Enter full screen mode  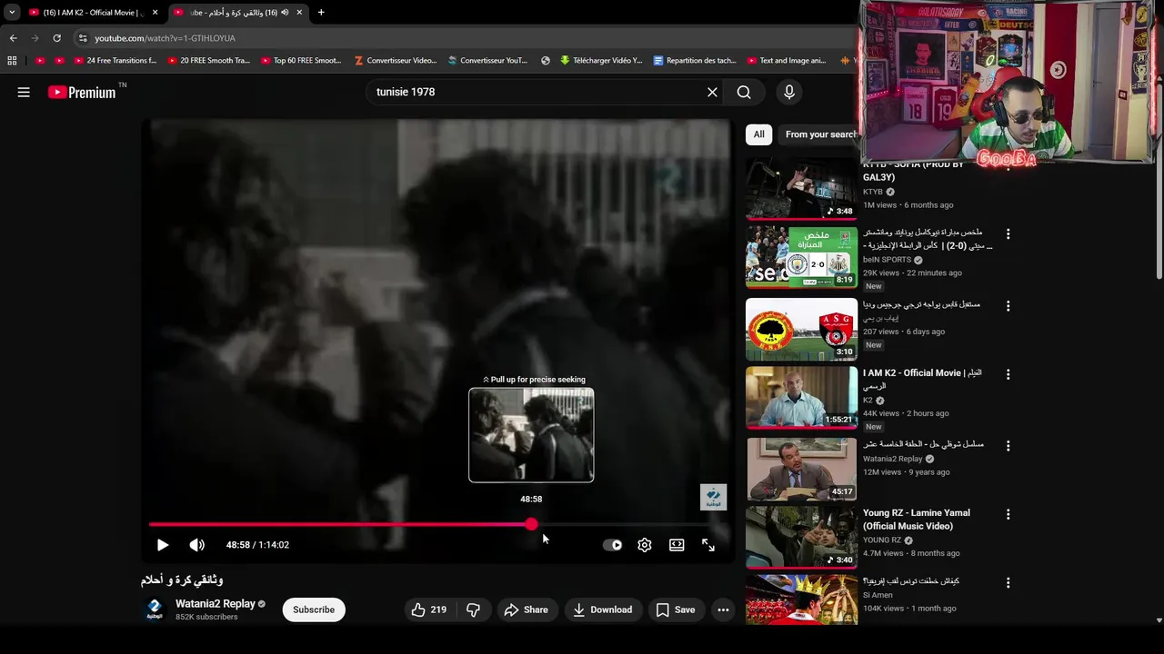pyautogui.click(x=708, y=545)
